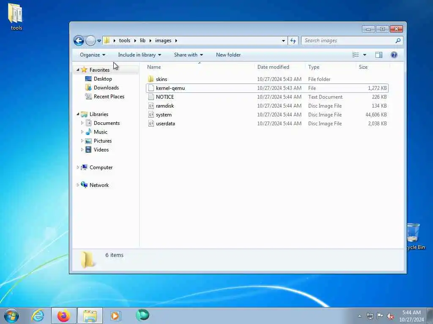The height and width of the screenshot is (324, 433).
Task: Expand the Videos library
Action: click(x=82, y=150)
